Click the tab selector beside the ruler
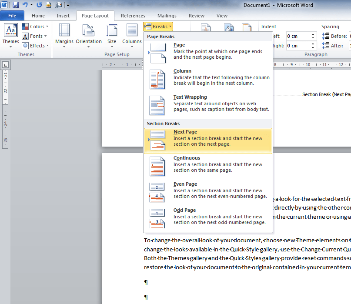This screenshot has height=304, width=351. (5, 64)
